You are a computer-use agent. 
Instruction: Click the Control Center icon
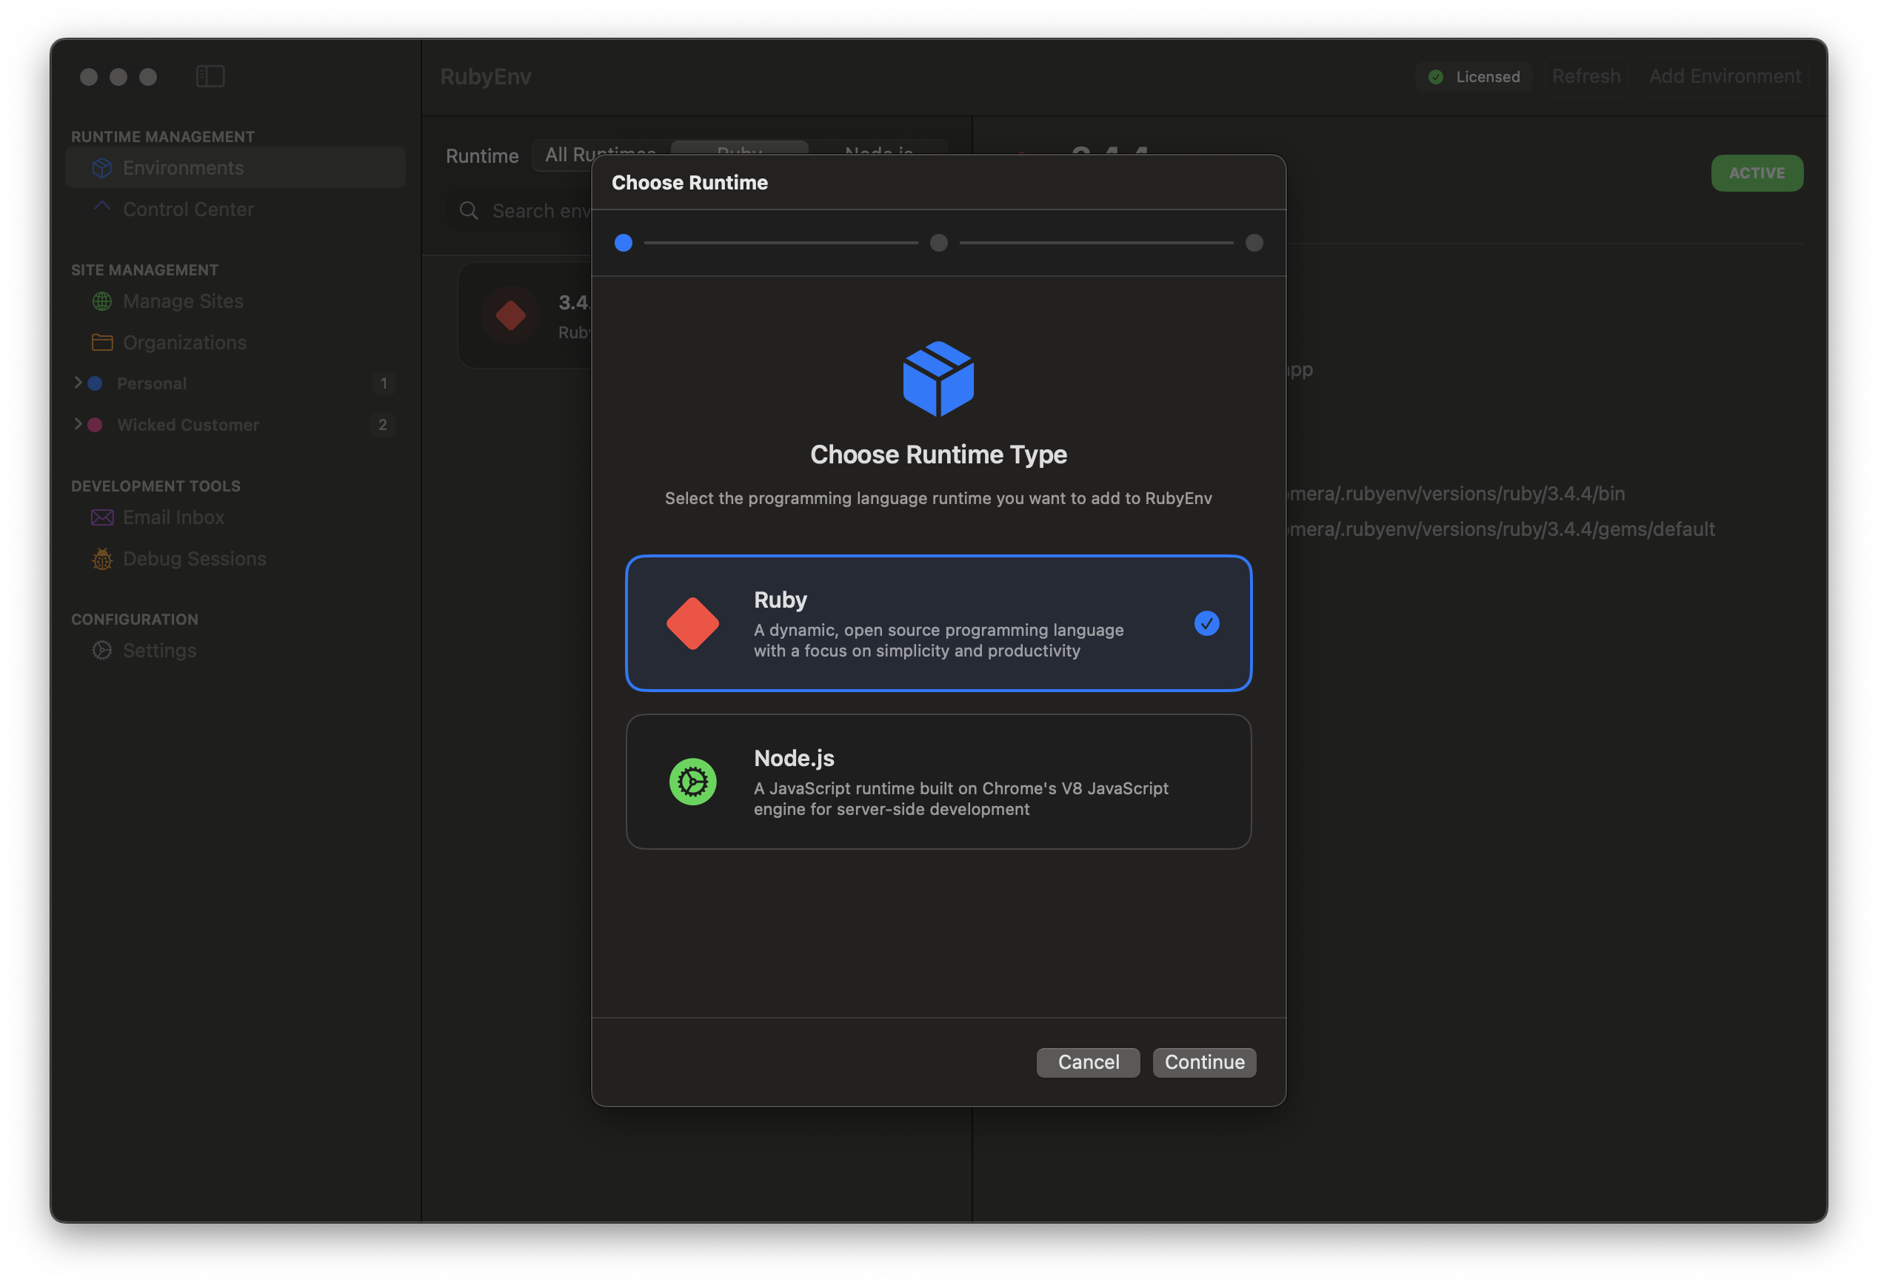(x=101, y=206)
